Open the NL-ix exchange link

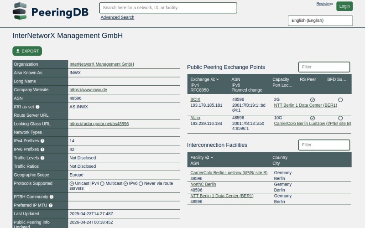195,118
